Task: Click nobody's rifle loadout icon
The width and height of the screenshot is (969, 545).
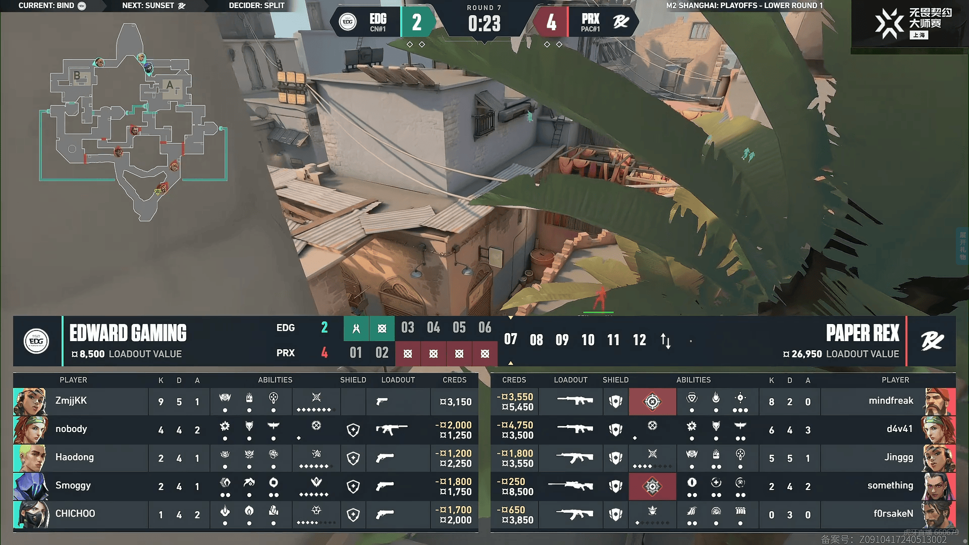Action: click(391, 429)
